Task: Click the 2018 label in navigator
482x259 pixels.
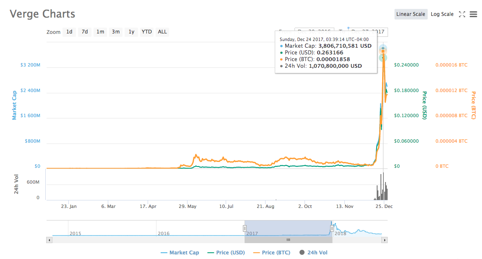Action: (340, 233)
